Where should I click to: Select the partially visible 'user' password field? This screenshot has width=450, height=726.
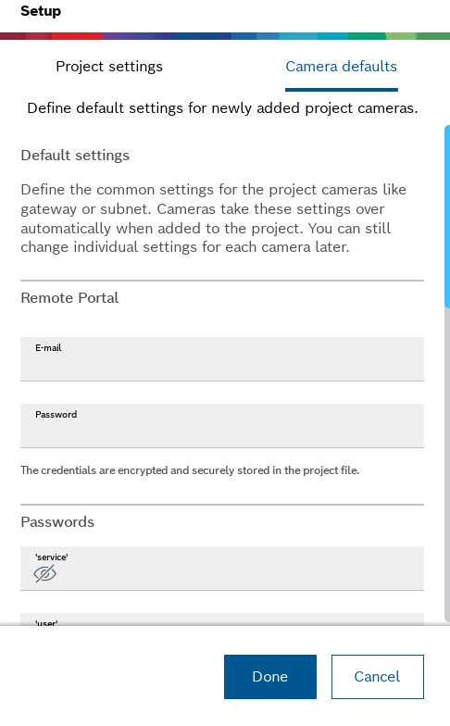click(222, 619)
